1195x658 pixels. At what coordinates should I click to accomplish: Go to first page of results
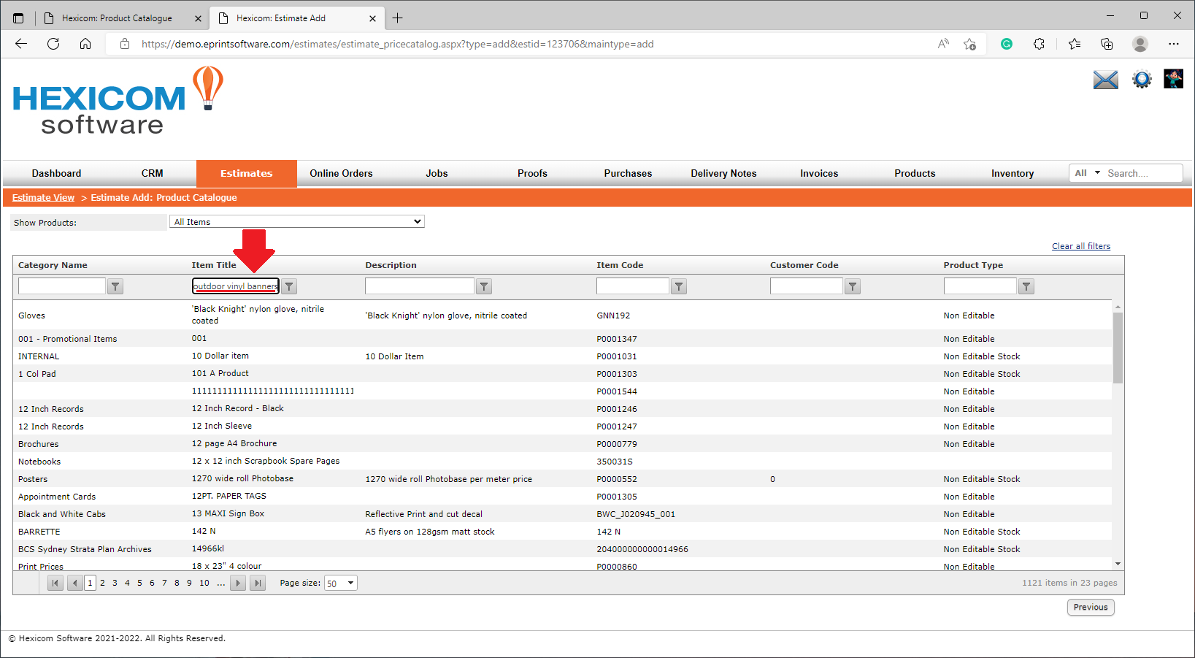pos(55,583)
